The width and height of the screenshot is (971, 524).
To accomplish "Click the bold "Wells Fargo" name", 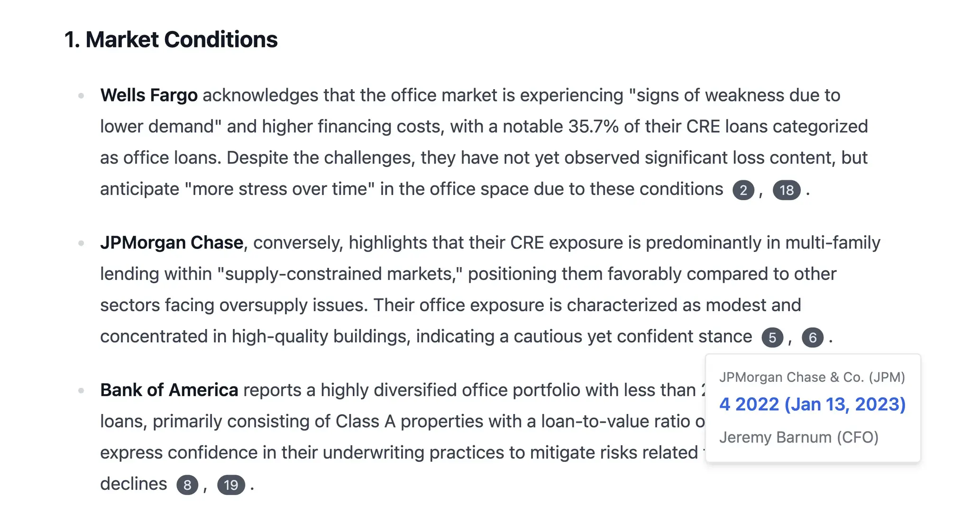I will (x=149, y=95).
